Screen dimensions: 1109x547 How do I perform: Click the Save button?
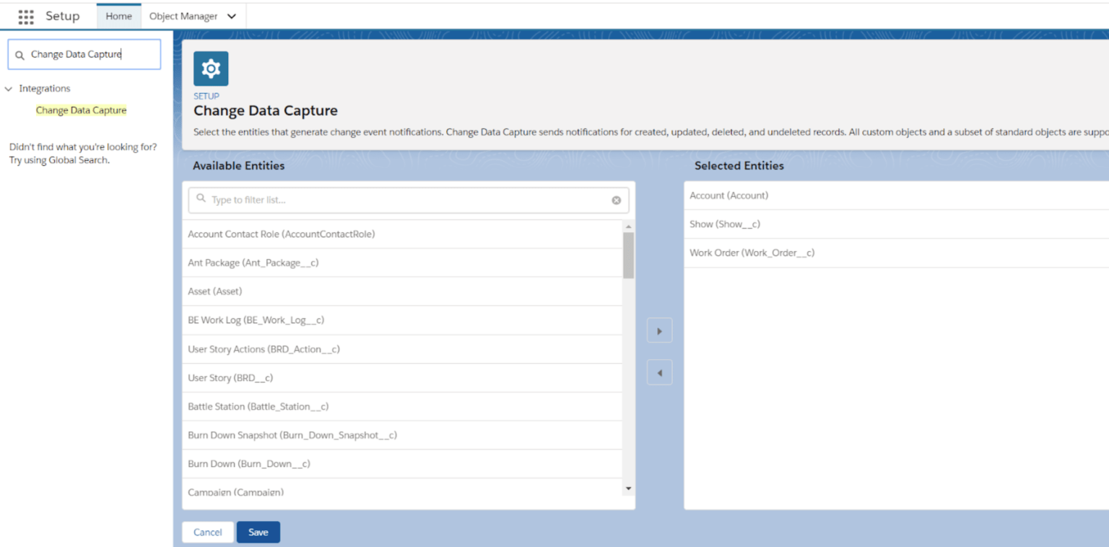point(258,532)
